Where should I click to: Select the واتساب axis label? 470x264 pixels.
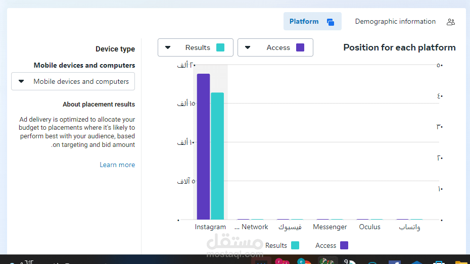[409, 227]
